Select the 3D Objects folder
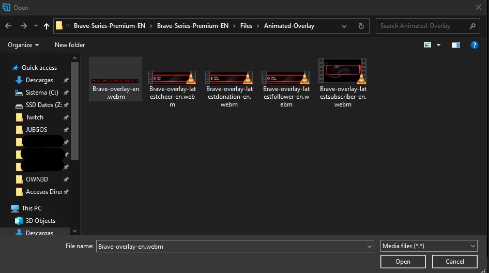 tap(40, 221)
